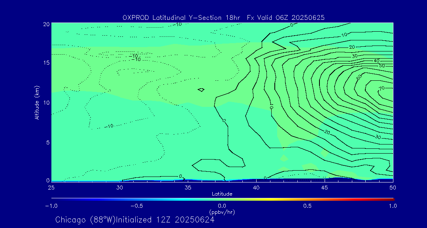Click the "70" contour line label
The height and width of the screenshot is (228, 427).
(x=382, y=88)
